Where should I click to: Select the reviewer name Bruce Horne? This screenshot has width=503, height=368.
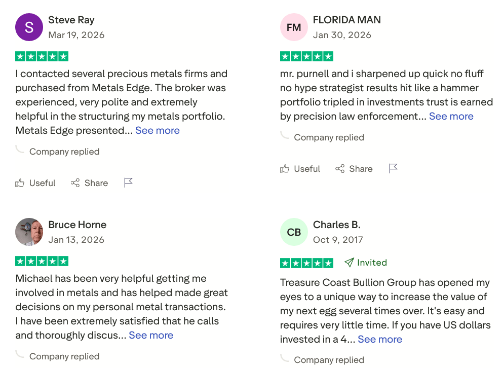pyautogui.click(x=77, y=225)
